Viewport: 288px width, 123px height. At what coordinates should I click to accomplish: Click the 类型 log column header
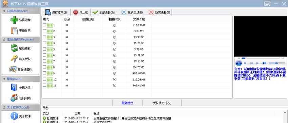point(46,113)
